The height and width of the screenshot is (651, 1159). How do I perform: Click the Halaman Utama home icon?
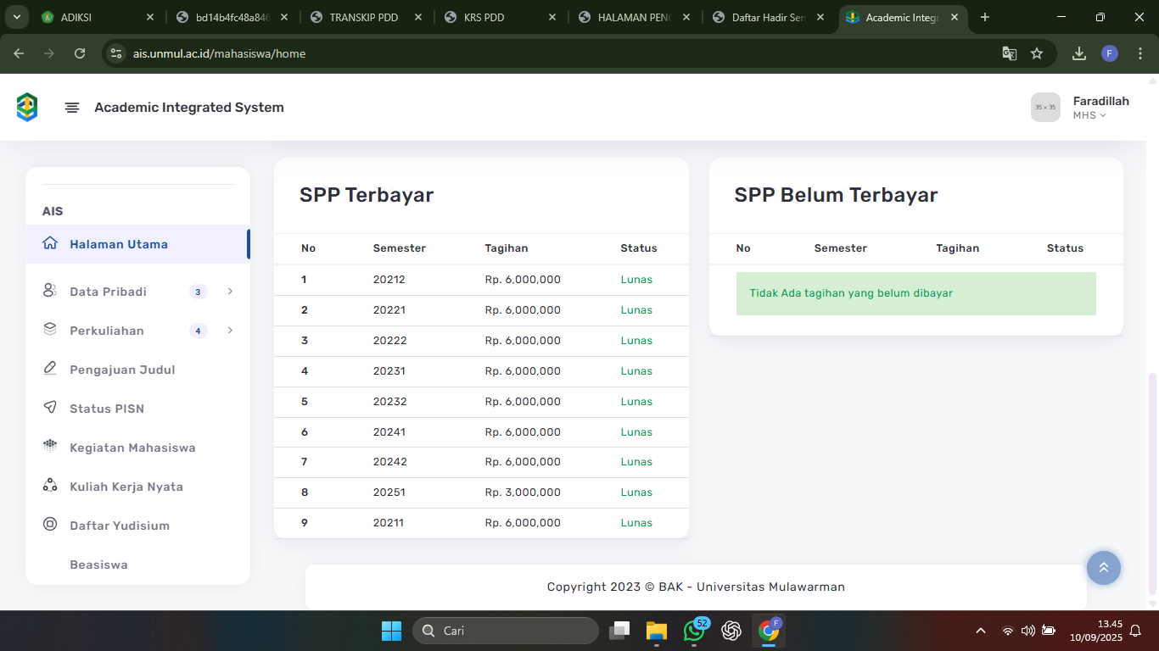(50, 243)
